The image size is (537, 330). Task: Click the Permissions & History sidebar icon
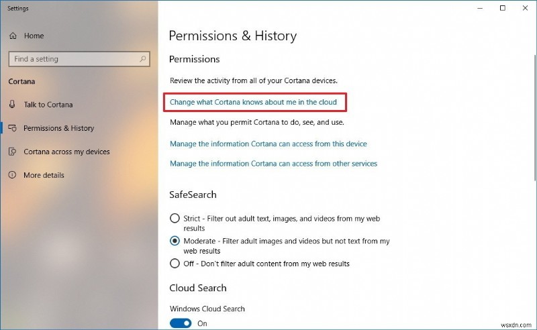pyautogui.click(x=12, y=128)
